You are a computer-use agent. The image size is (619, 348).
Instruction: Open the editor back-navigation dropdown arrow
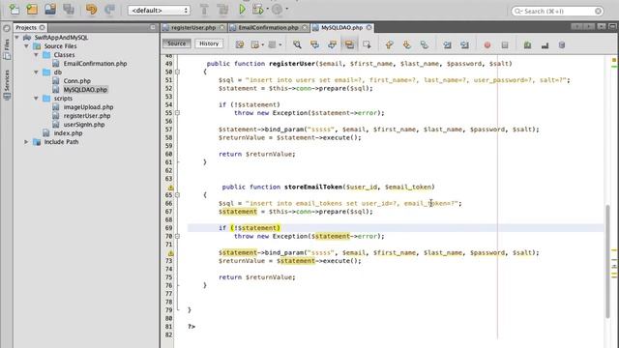pos(262,44)
